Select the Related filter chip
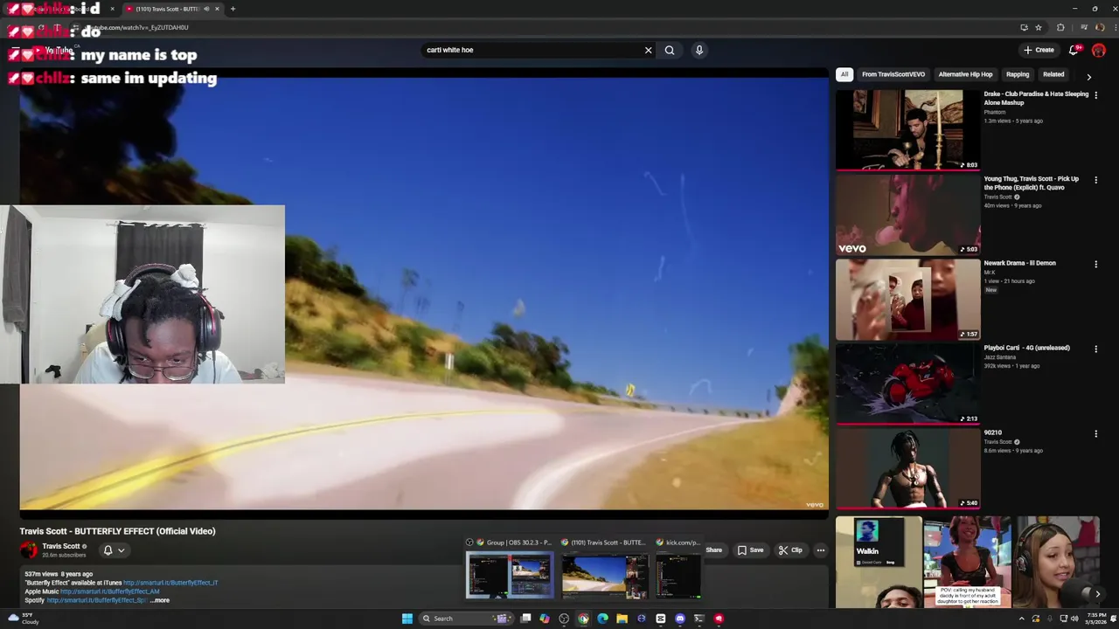The image size is (1119, 629). pyautogui.click(x=1053, y=75)
